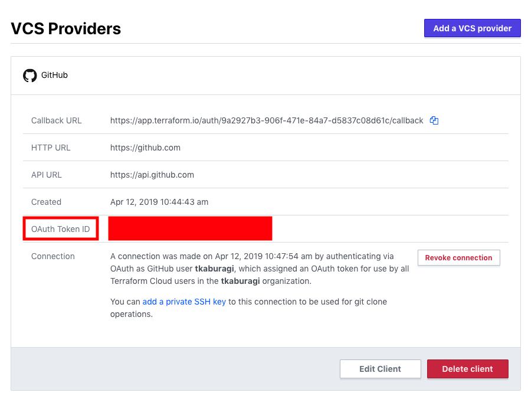The image size is (528, 399).
Task: Click the OAuth Token ID label
Action: (x=60, y=229)
